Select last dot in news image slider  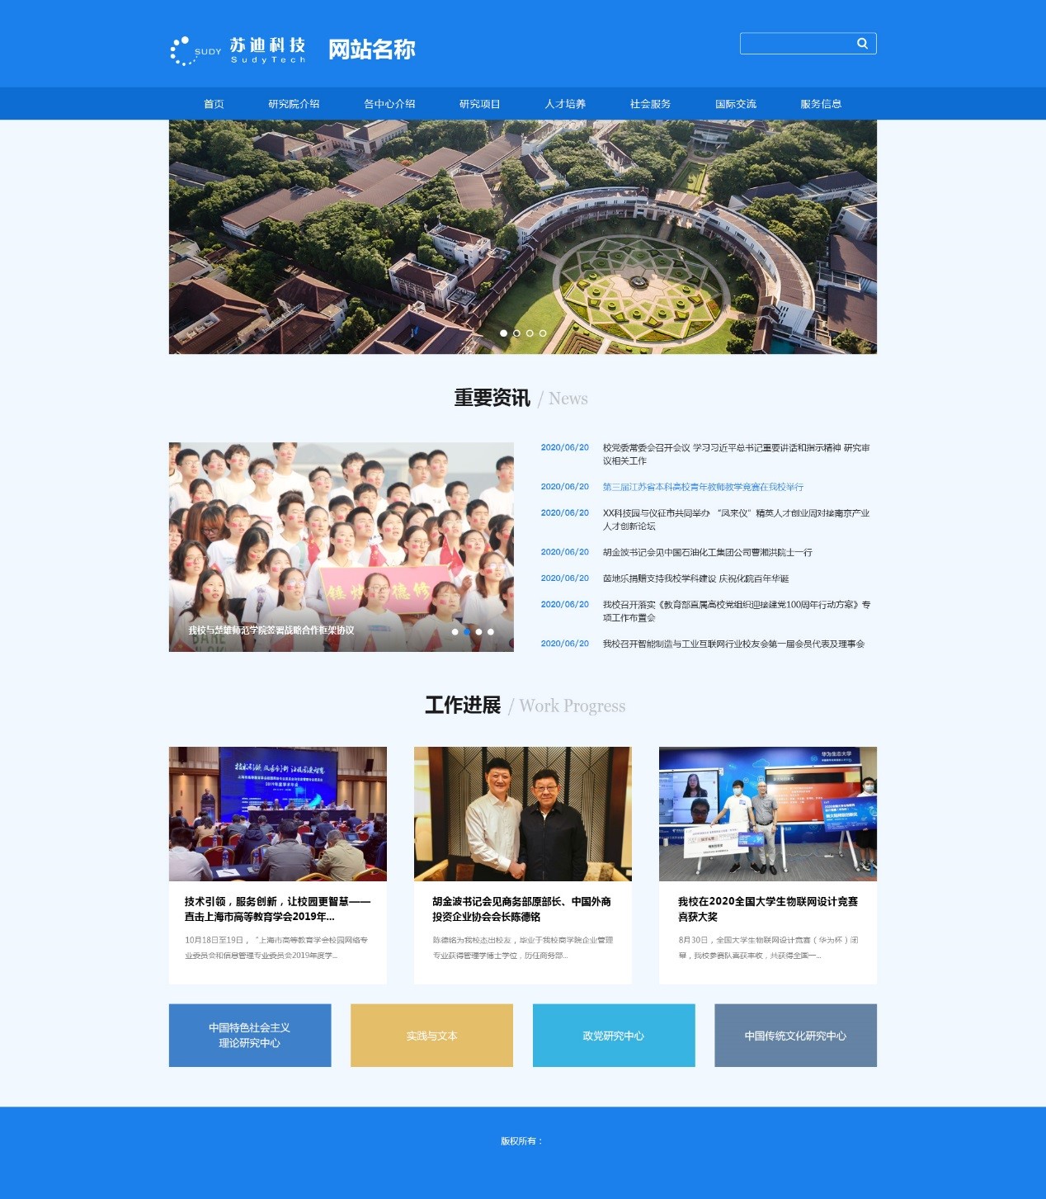click(491, 632)
